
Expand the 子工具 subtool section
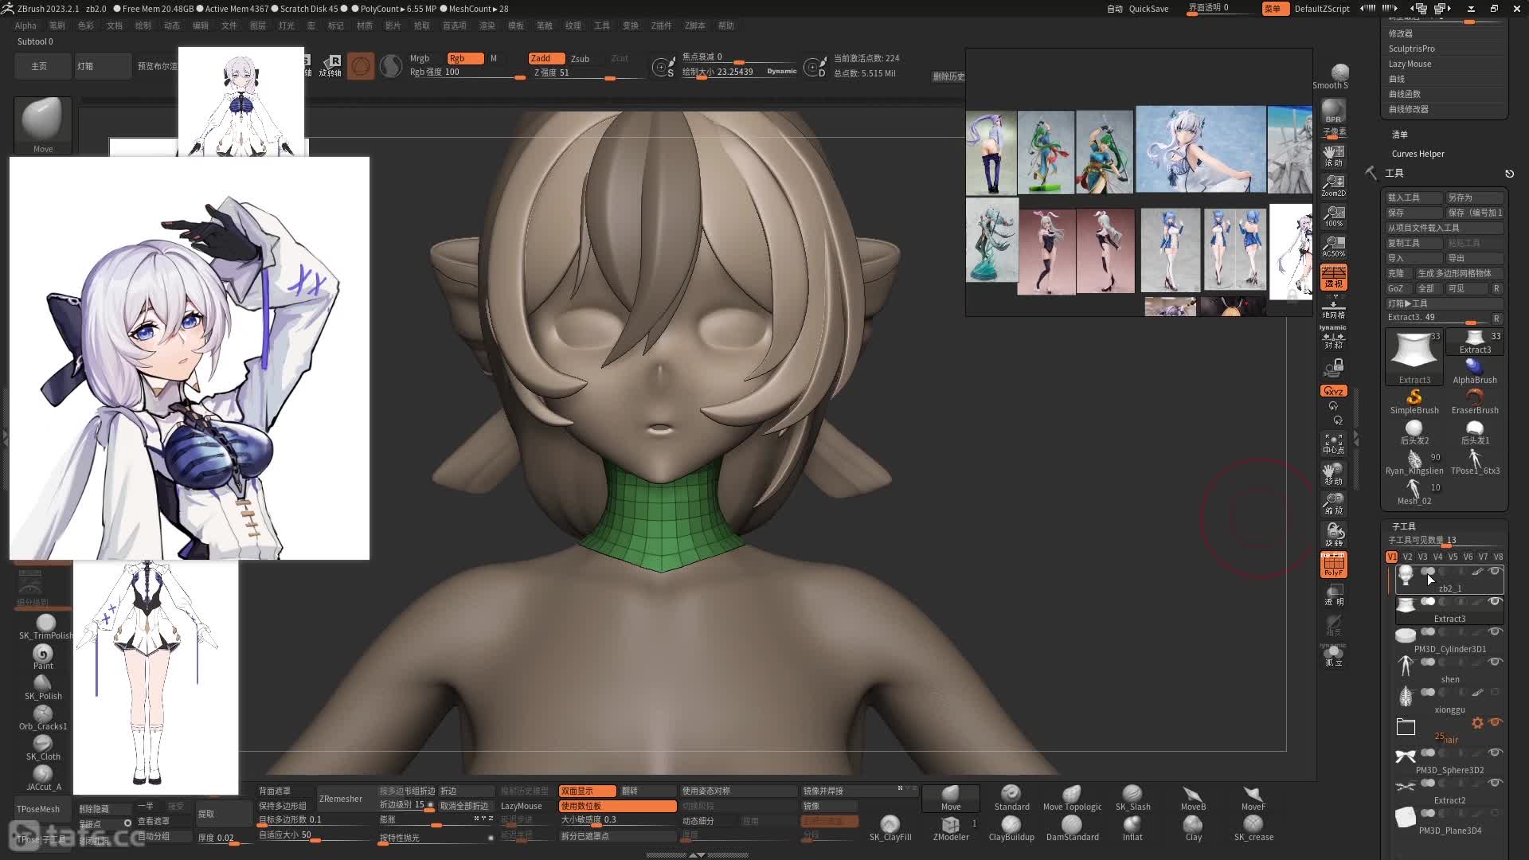pyautogui.click(x=1403, y=526)
